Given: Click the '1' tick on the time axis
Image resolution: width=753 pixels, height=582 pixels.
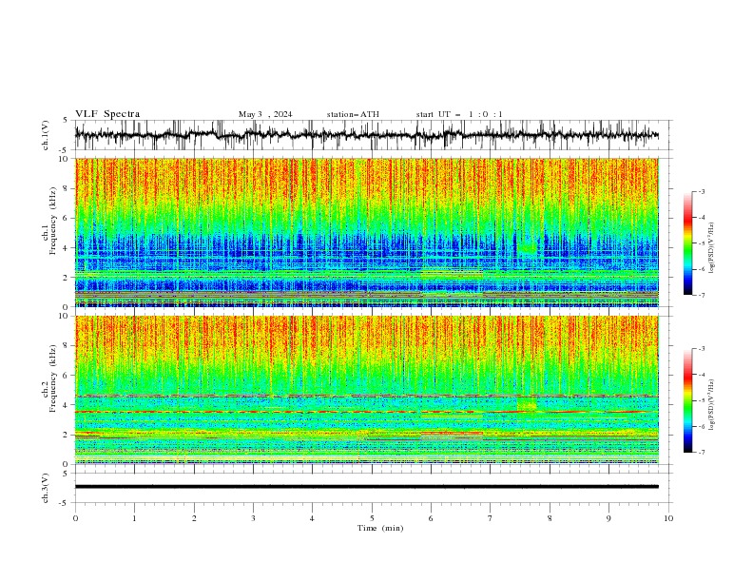Looking at the screenshot, I should (134, 518).
